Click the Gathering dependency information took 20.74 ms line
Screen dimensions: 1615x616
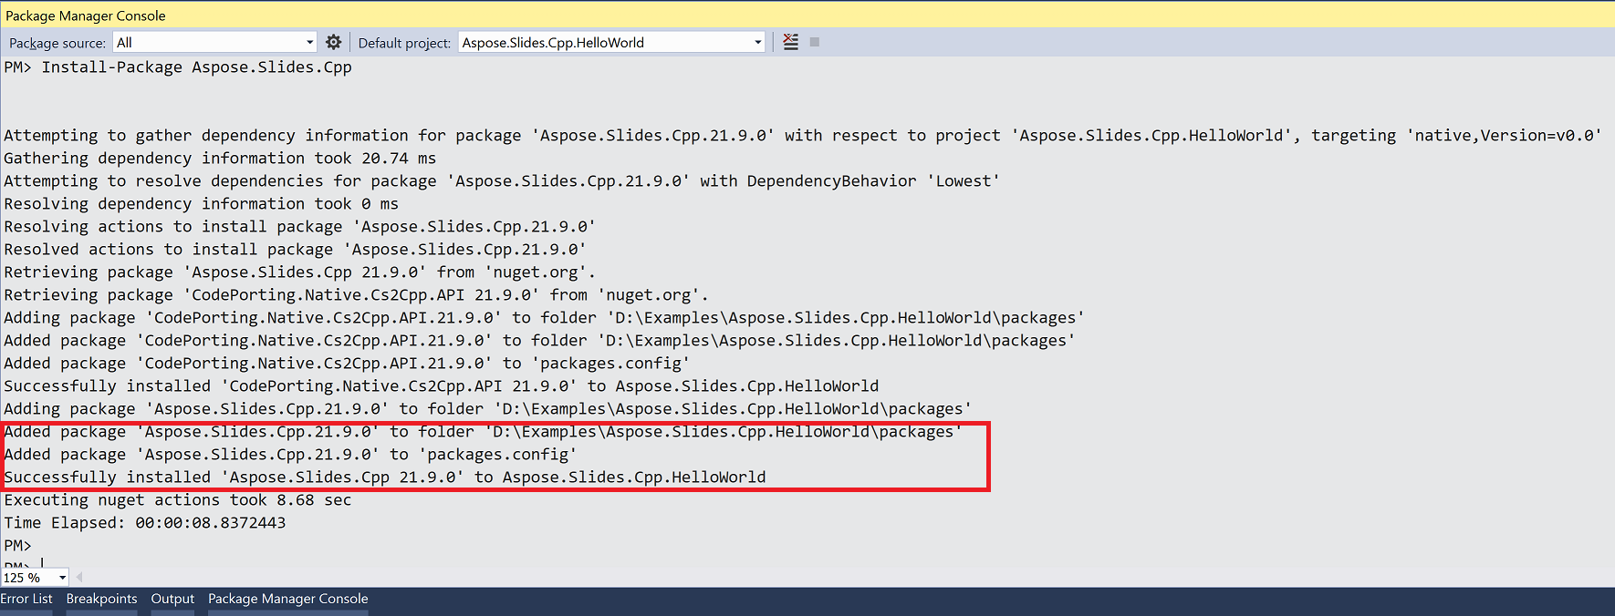(220, 159)
